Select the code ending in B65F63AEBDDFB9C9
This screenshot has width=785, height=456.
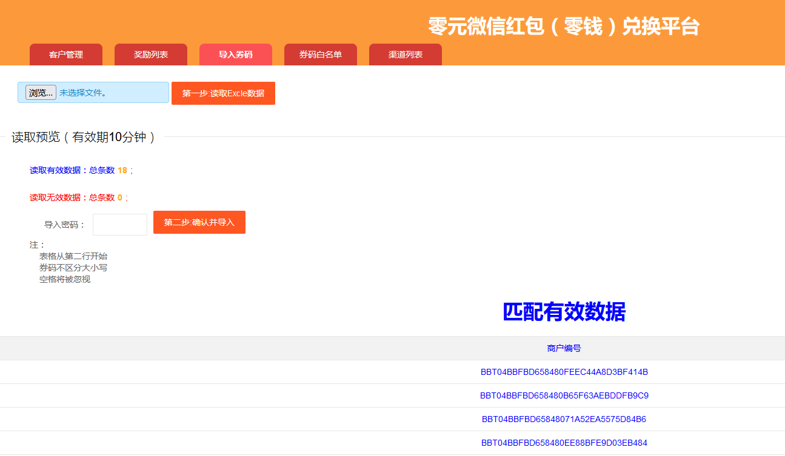564,395
